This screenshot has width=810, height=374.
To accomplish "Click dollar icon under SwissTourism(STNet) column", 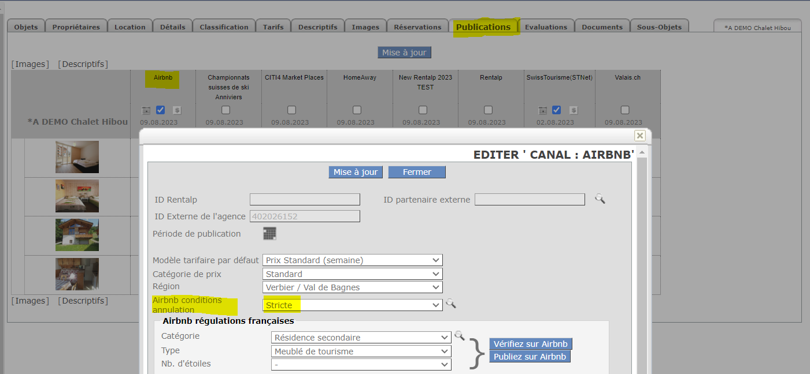I will 573,110.
